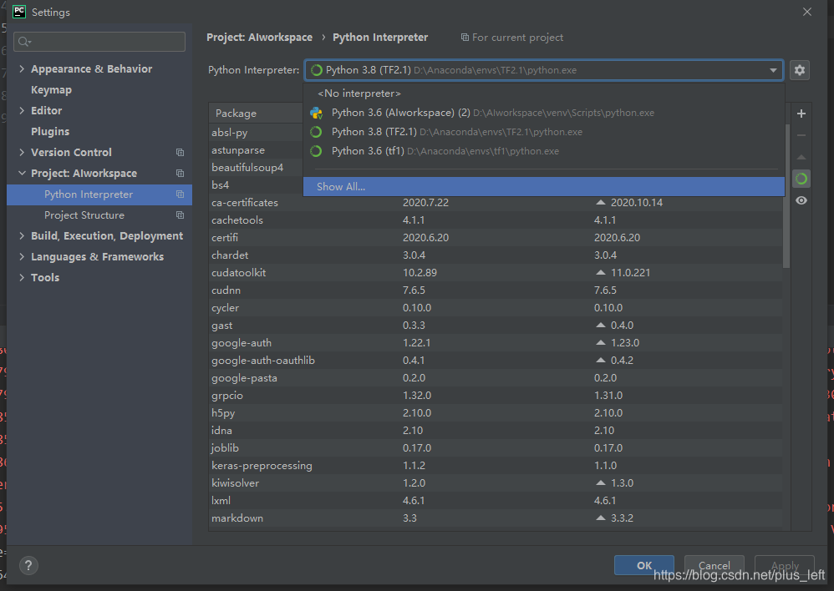Click the search magnifier icon
The image size is (834, 591).
pos(24,42)
